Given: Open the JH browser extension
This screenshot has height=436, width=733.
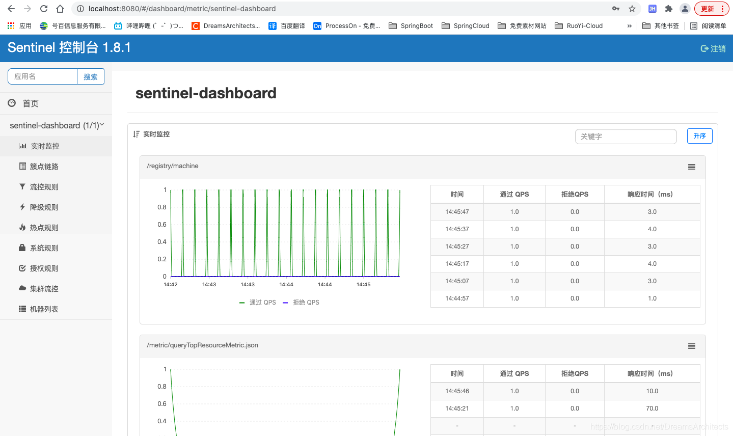Looking at the screenshot, I should coord(652,9).
